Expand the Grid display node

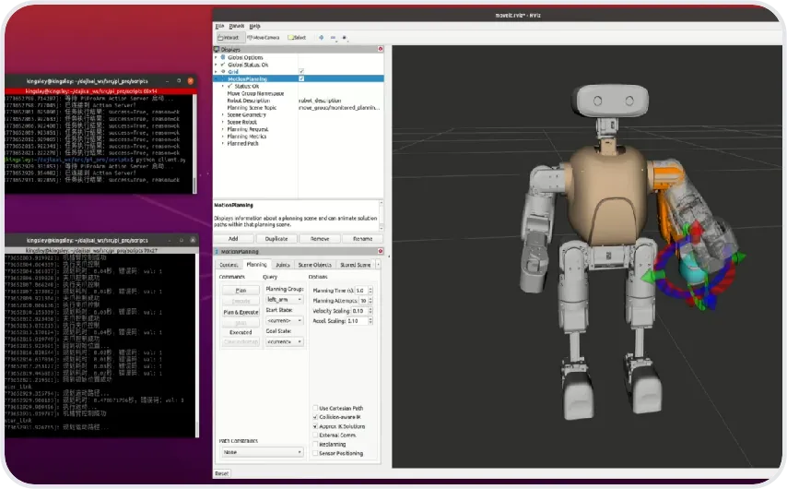tap(217, 72)
